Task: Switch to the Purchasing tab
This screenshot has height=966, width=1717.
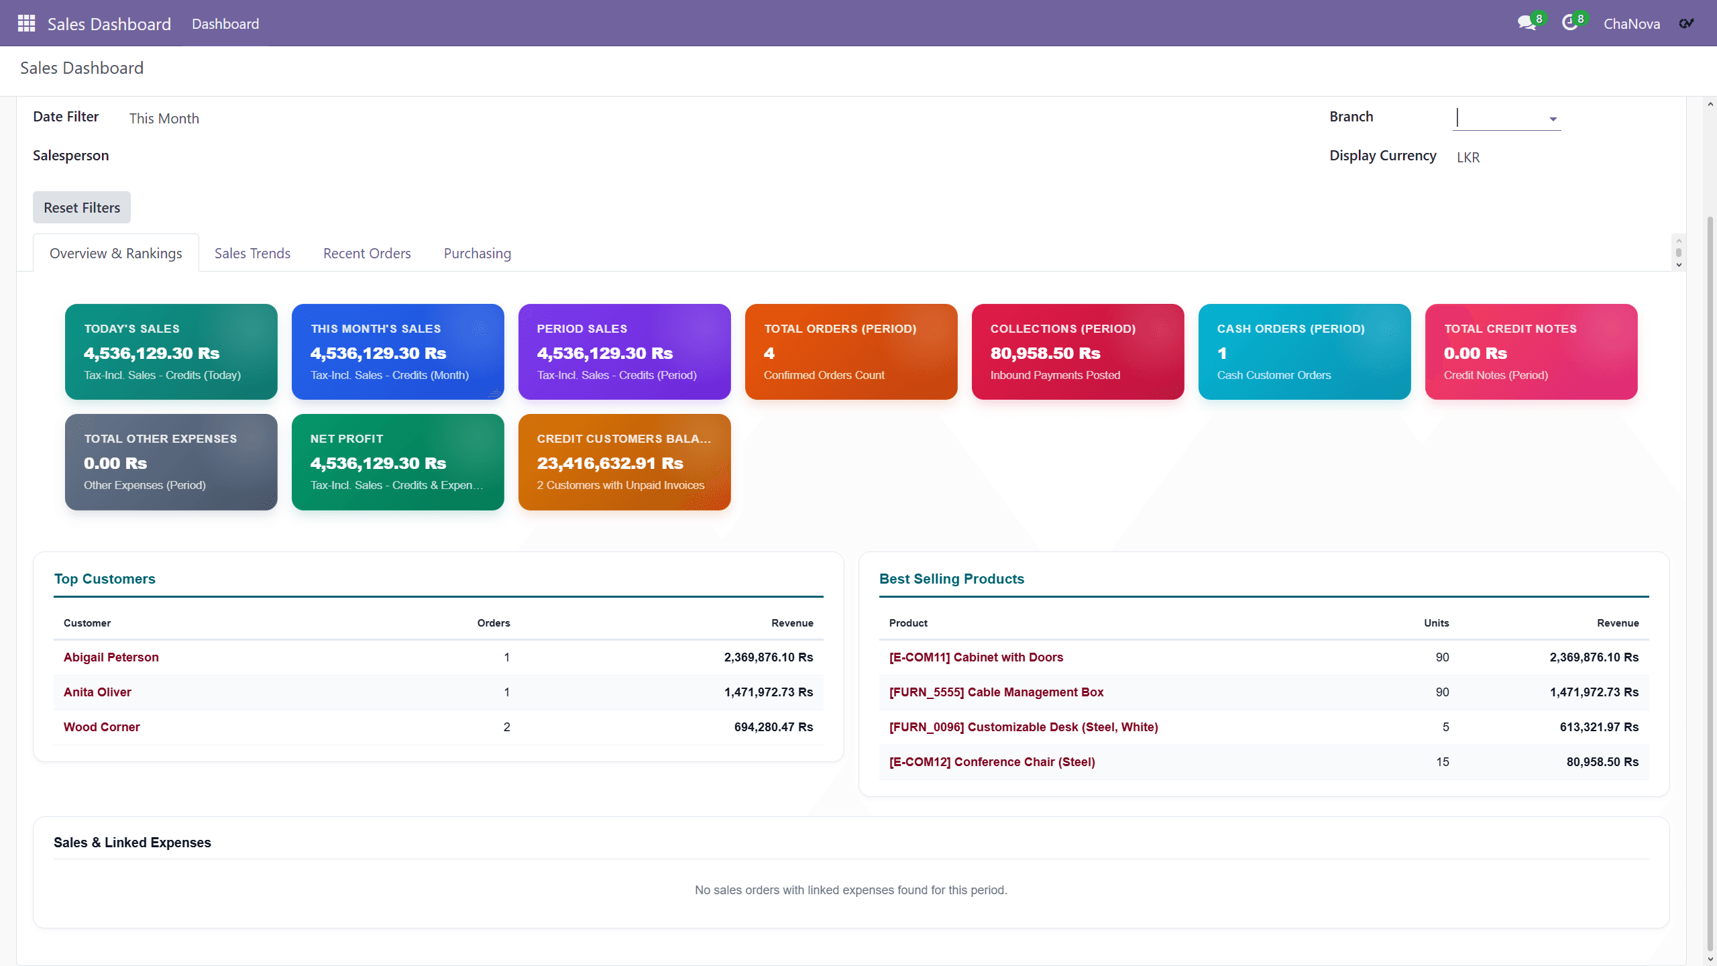Action: point(478,254)
